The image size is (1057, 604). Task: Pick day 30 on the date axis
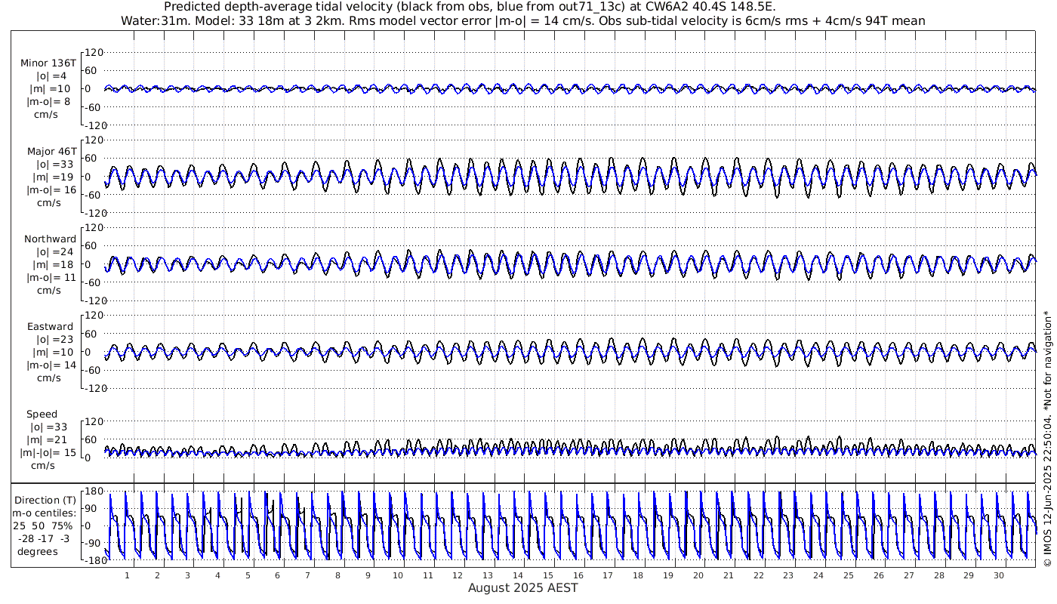(999, 575)
